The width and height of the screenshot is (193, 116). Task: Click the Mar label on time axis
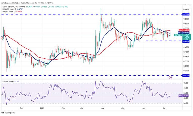[x=82, y=108]
